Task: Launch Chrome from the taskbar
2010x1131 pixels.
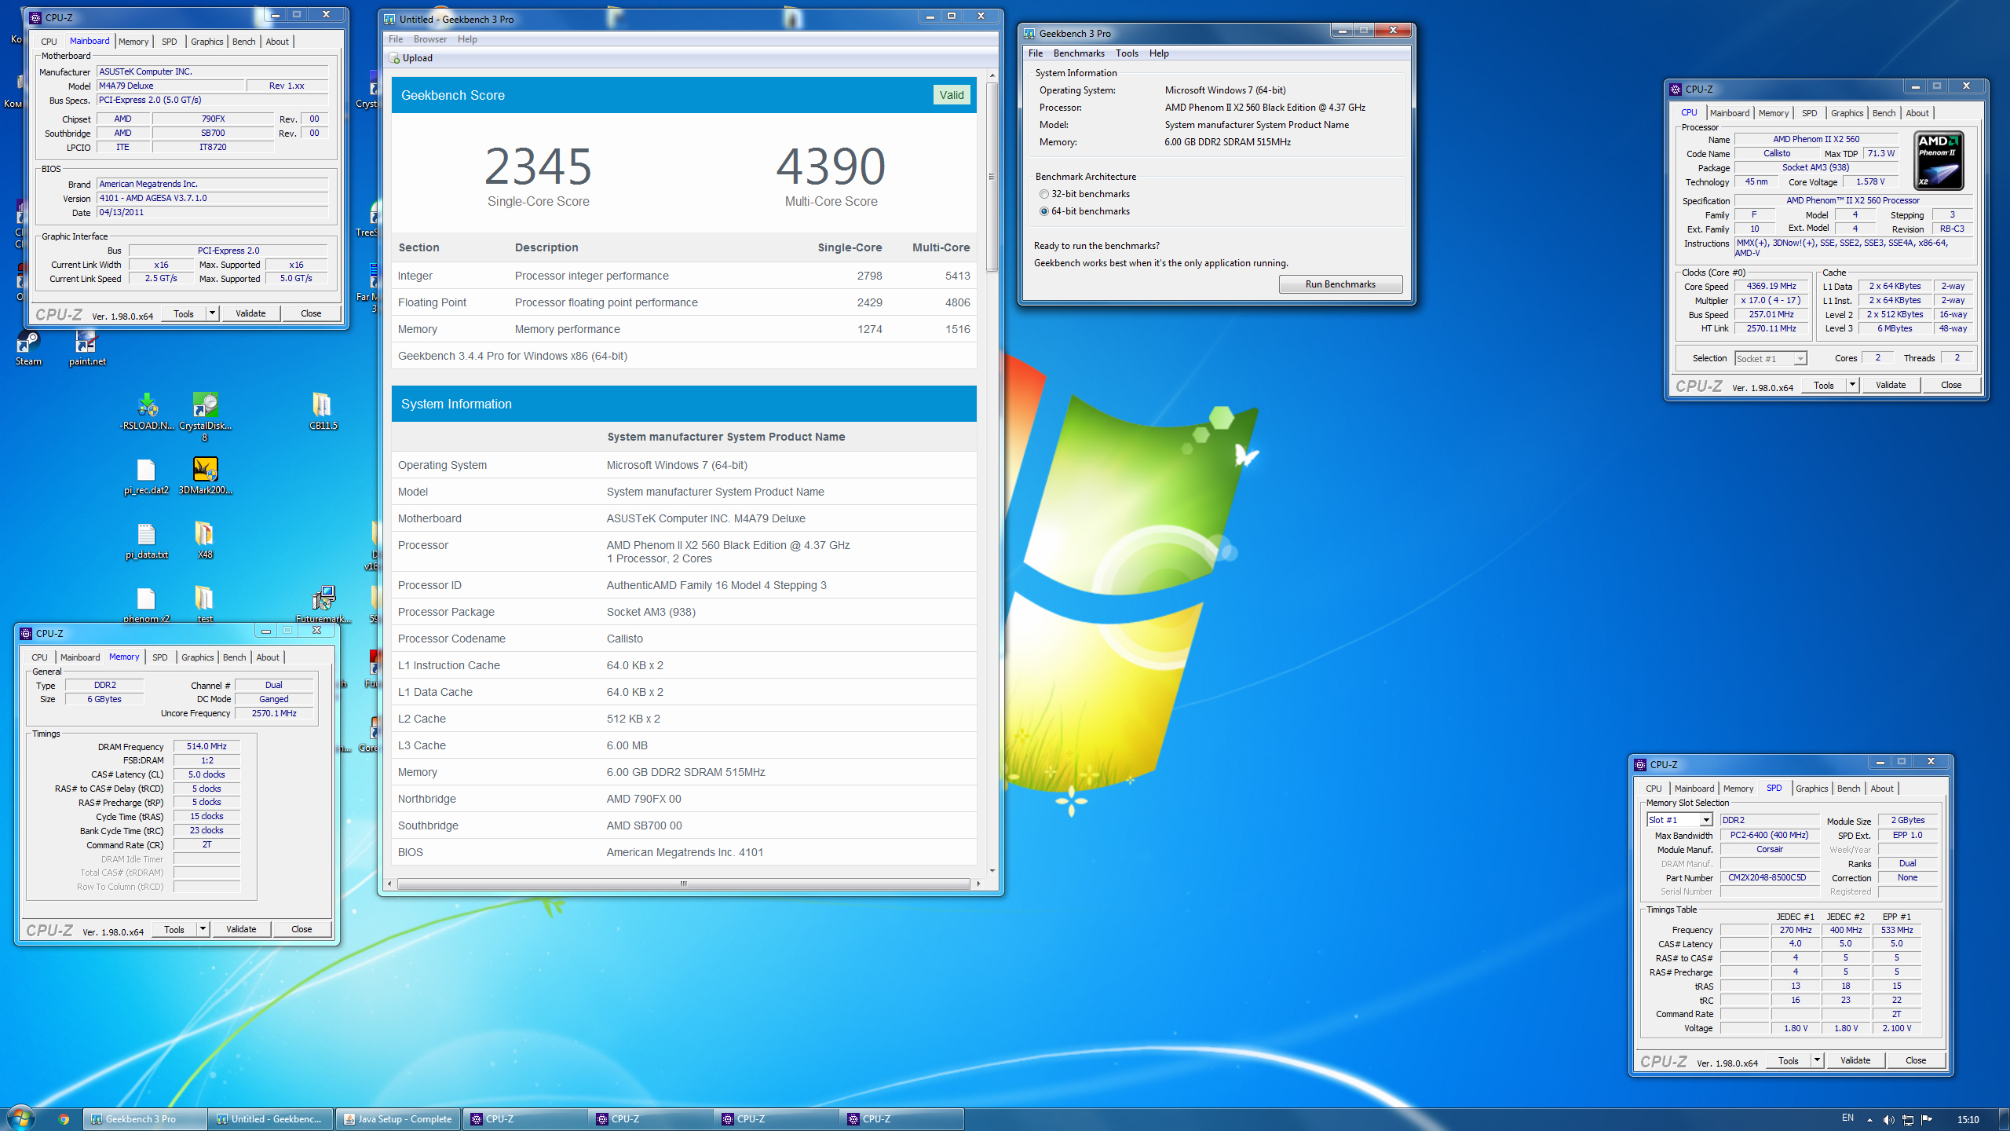Action: (64, 1119)
